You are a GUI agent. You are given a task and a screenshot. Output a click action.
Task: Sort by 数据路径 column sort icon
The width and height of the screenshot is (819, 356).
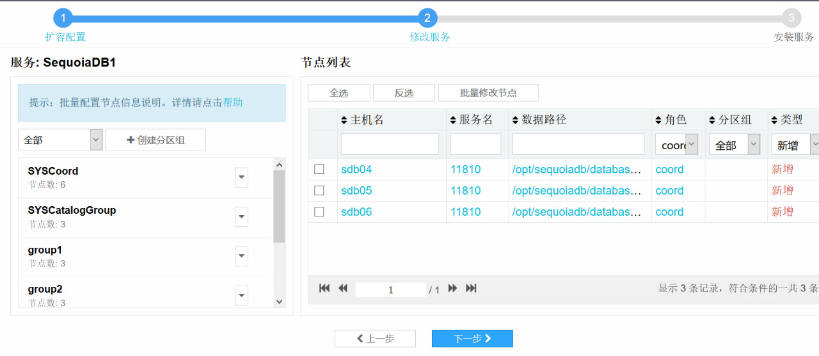(516, 120)
